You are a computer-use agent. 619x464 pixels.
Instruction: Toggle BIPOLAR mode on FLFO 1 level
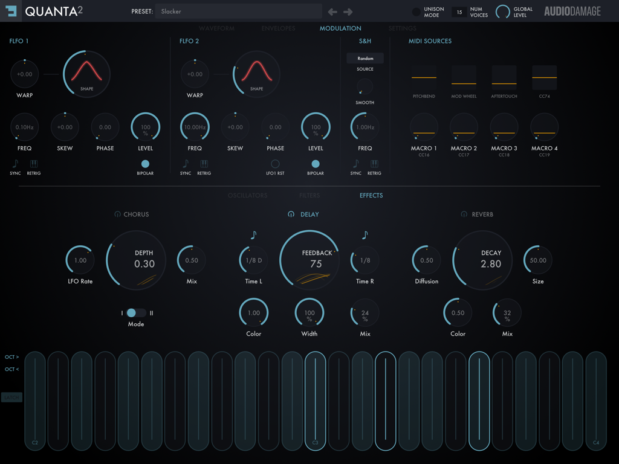tap(145, 163)
